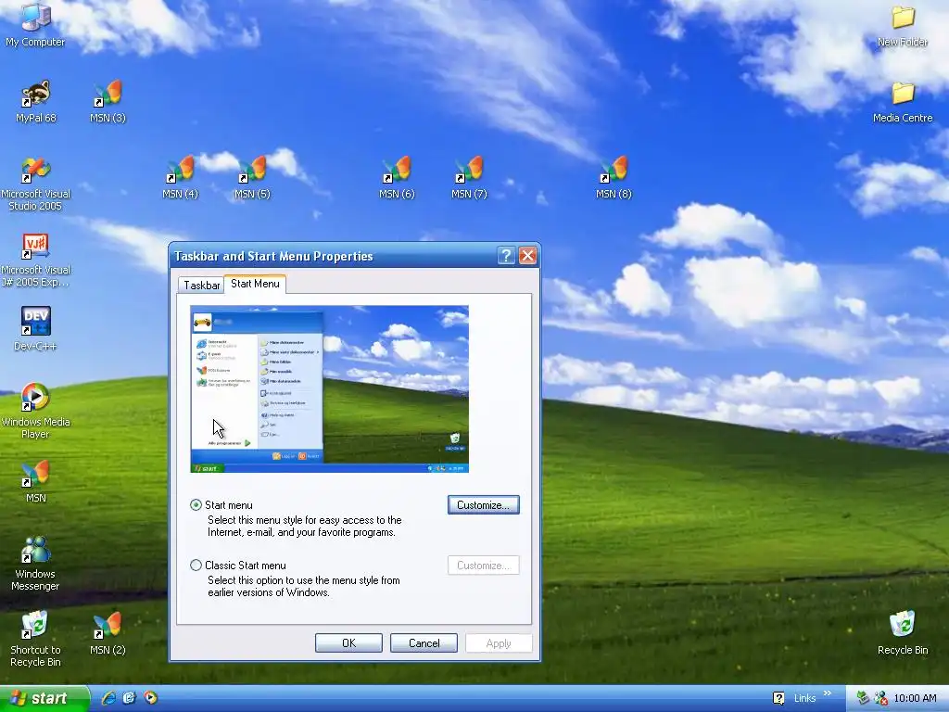This screenshot has width=949, height=712.
Task: Select the Dev-C++ desktop shortcut
Action: 35,329
